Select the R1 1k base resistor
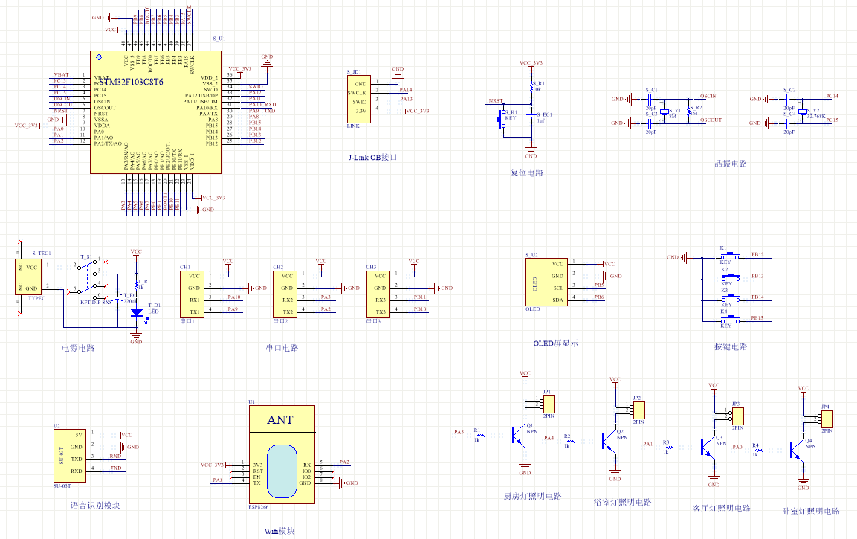The width and height of the screenshot is (857, 539). tap(481, 436)
